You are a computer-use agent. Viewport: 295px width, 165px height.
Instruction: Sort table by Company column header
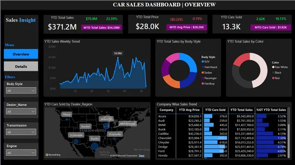click(166, 110)
